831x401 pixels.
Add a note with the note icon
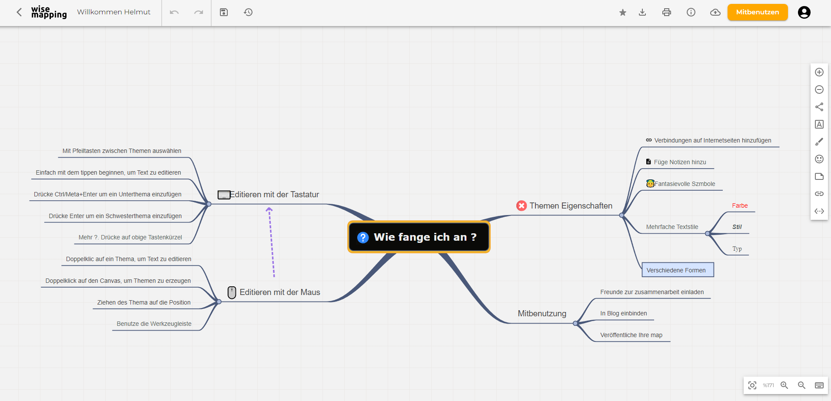[819, 176]
